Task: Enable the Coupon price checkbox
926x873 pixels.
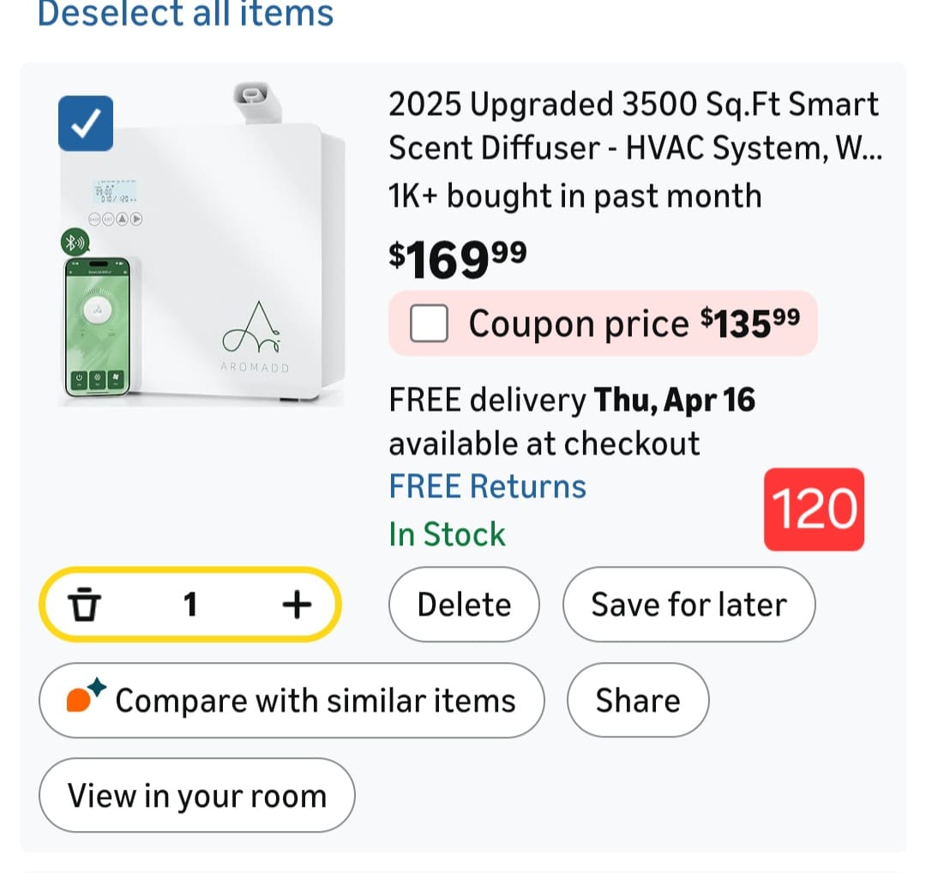Action: [429, 324]
